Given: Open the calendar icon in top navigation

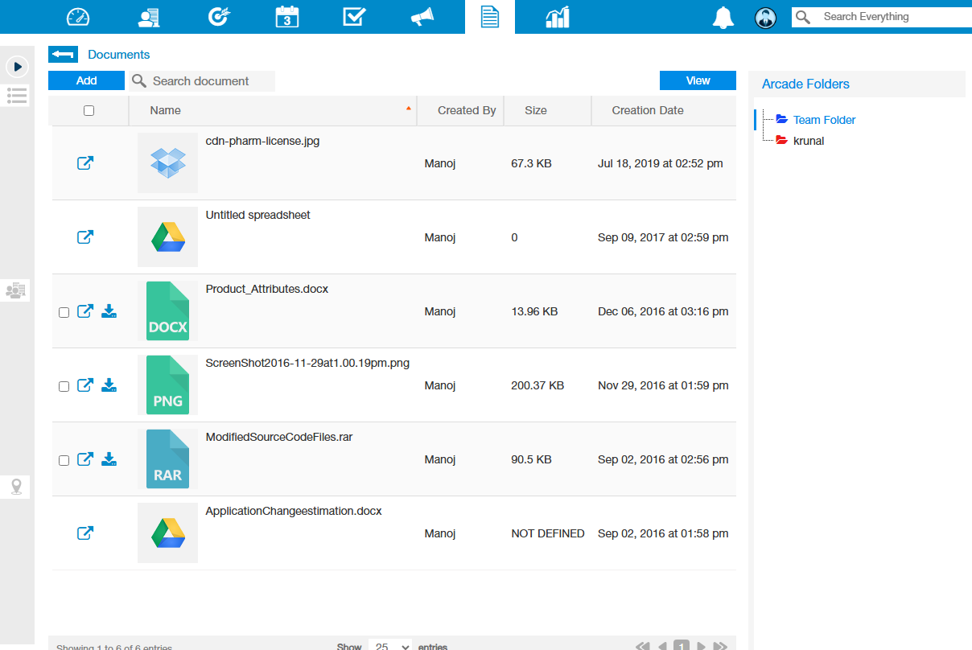Looking at the screenshot, I should [x=287, y=17].
